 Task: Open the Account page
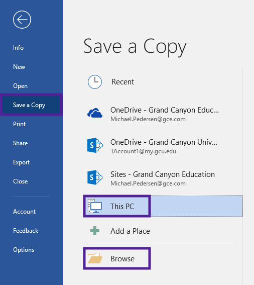24,212
